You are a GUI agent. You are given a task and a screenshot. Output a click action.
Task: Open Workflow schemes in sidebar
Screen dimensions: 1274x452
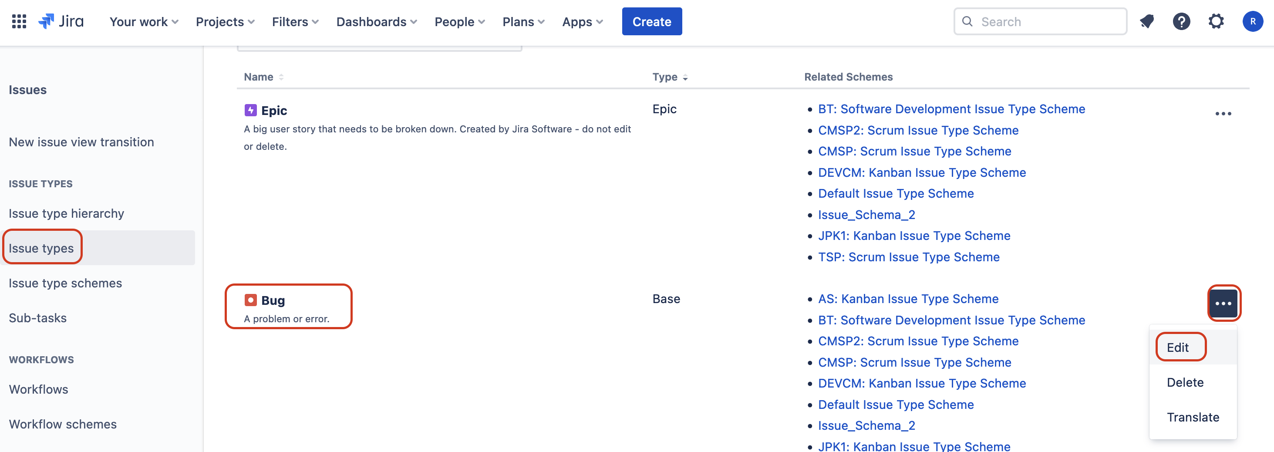[x=62, y=424]
